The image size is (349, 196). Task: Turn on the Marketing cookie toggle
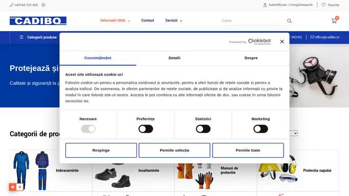261,129
